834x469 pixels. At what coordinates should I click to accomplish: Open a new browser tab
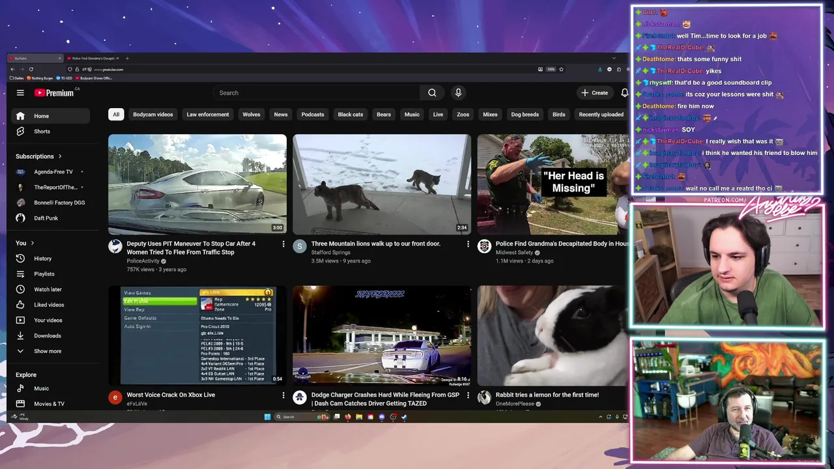click(x=127, y=58)
